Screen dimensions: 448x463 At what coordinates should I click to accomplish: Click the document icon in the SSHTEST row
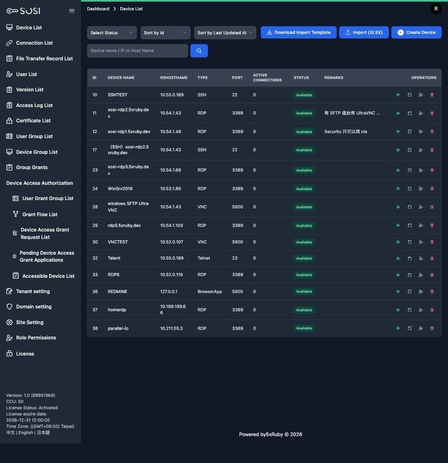pyautogui.click(x=409, y=95)
